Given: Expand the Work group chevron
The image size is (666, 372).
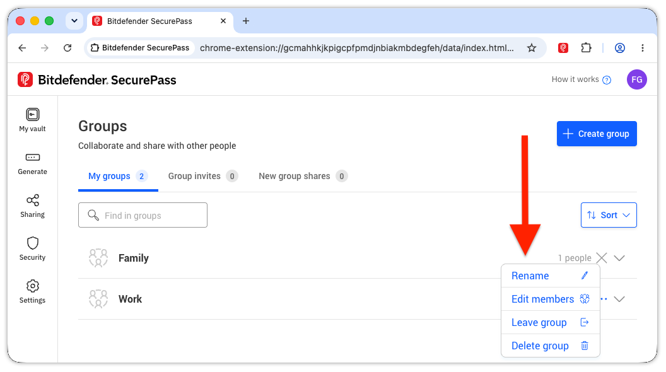Looking at the screenshot, I should [619, 299].
